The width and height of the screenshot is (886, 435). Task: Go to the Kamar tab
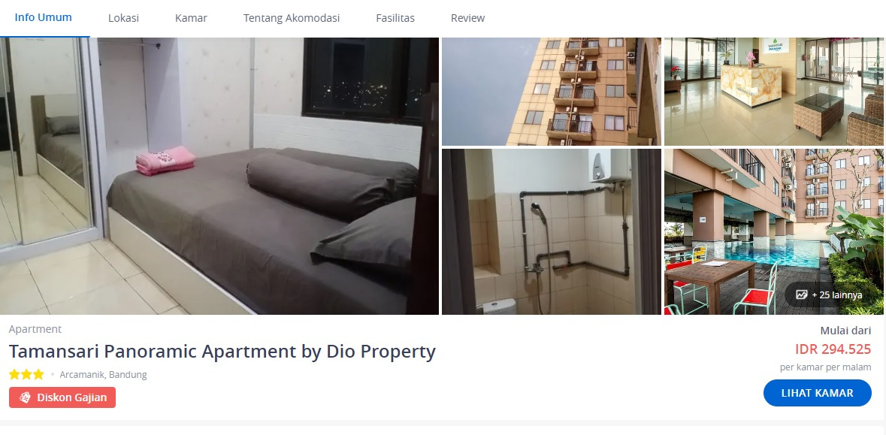(x=191, y=18)
